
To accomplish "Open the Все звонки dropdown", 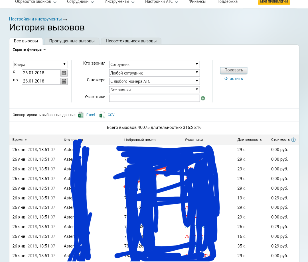I will 154,90.
